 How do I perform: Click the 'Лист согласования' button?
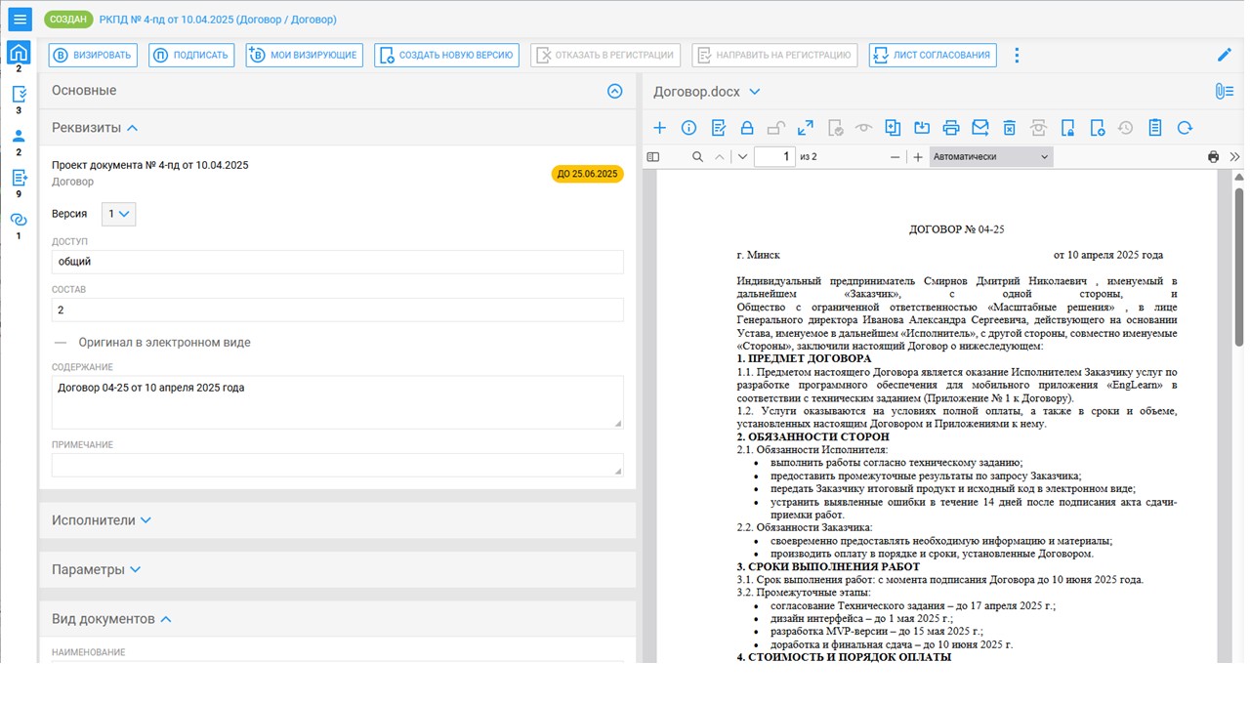pos(932,55)
